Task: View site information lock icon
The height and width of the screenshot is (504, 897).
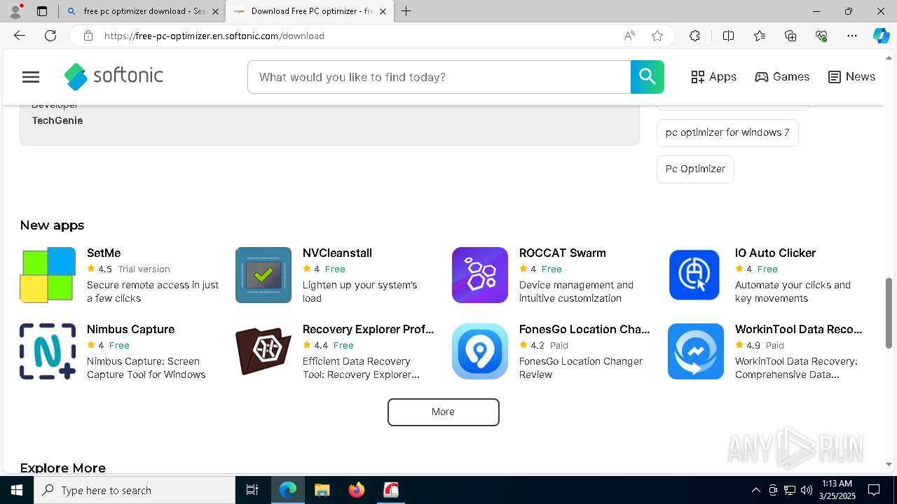Action: [88, 36]
